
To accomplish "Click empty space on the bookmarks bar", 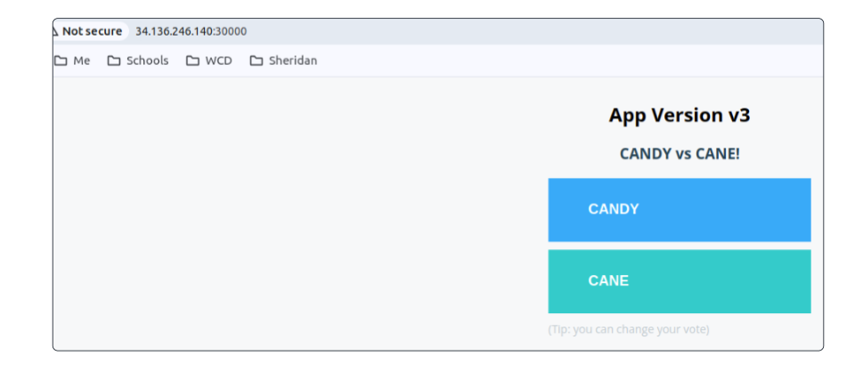I will pos(534,61).
